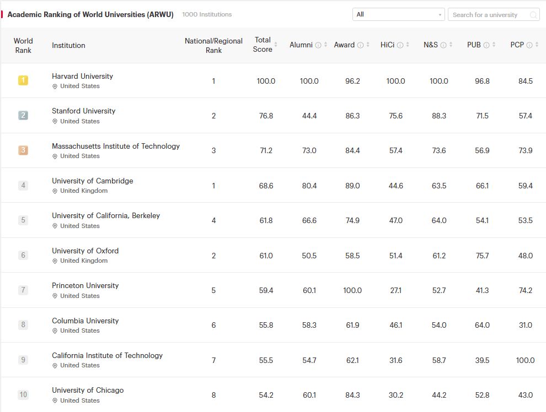Select Berkeley's Alumni score 66.6

[x=309, y=220]
